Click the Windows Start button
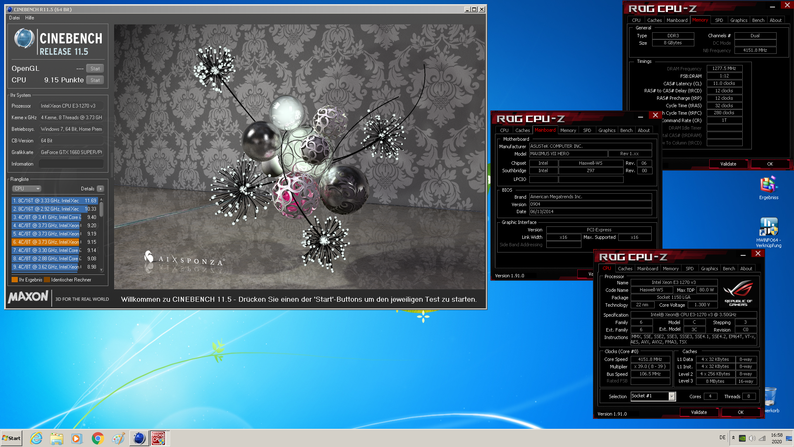 11,438
